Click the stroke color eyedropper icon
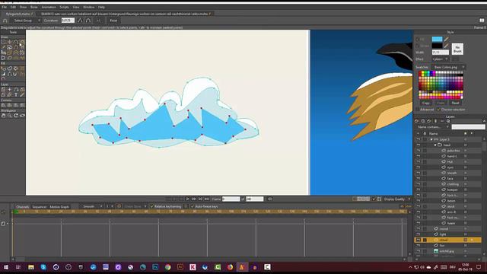Image resolution: width=487 pixels, height=274 pixels. [x=447, y=46]
